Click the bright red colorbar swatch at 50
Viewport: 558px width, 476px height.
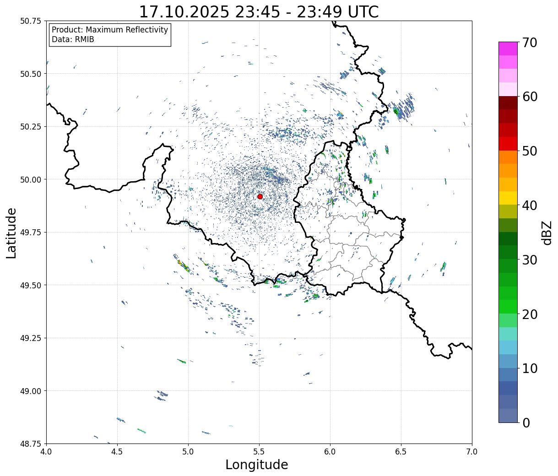click(x=508, y=144)
